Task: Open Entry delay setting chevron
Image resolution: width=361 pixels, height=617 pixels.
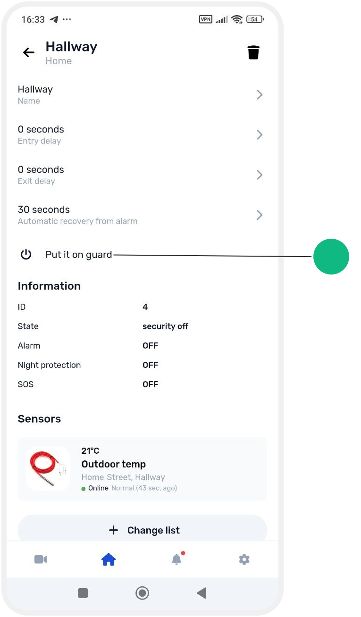Action: tap(260, 135)
